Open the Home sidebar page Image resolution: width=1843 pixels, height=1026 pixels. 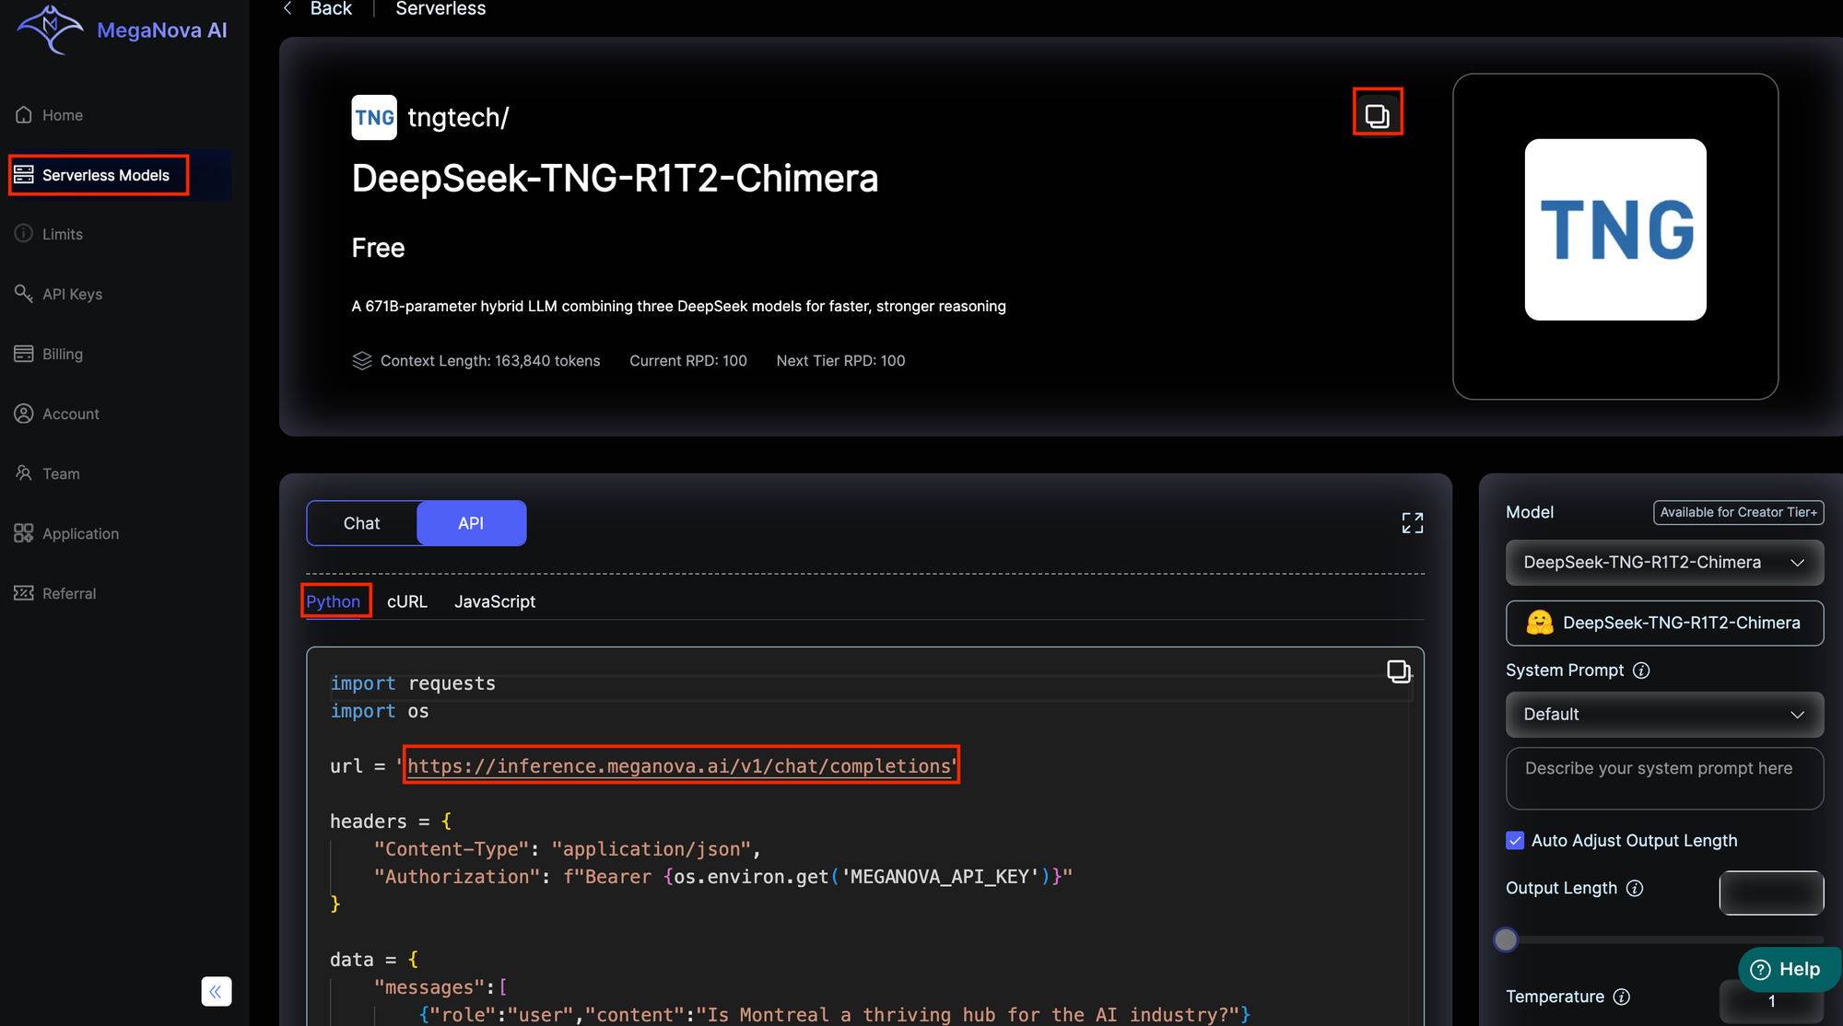[x=62, y=115]
